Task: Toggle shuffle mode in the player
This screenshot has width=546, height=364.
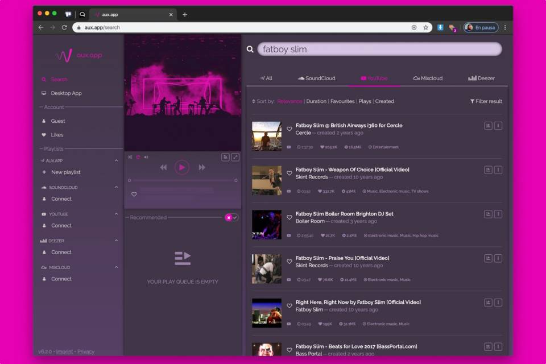Action: pos(130,157)
